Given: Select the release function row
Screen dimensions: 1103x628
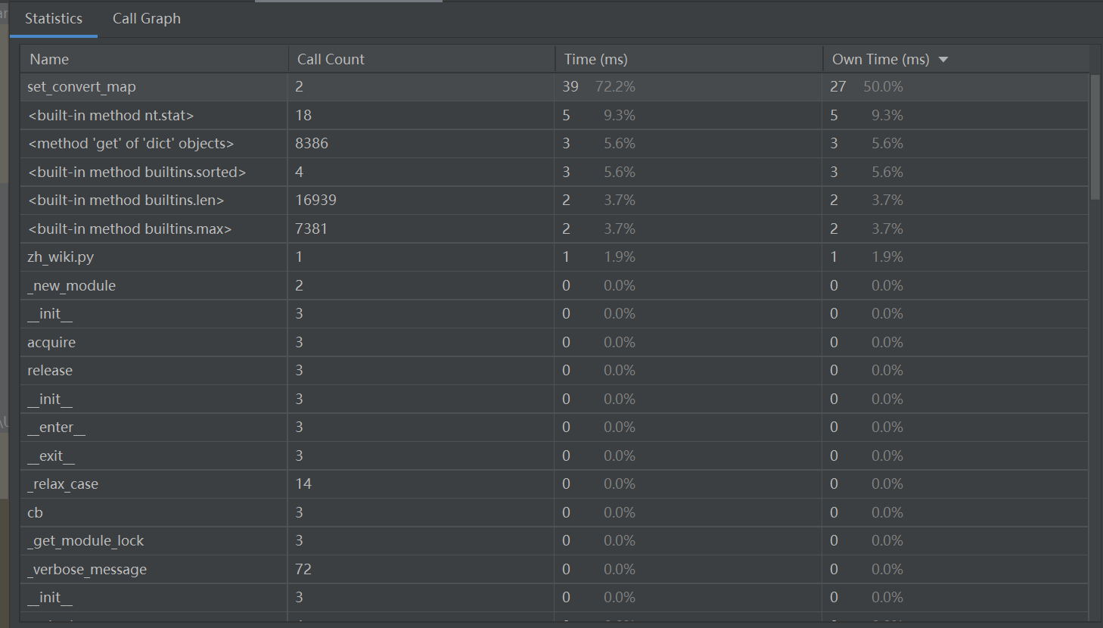Looking at the screenshot, I should tap(50, 371).
